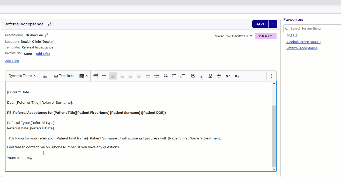This screenshot has width=341, height=183.
Task: Toggle bold formatting
Action: 193,76
